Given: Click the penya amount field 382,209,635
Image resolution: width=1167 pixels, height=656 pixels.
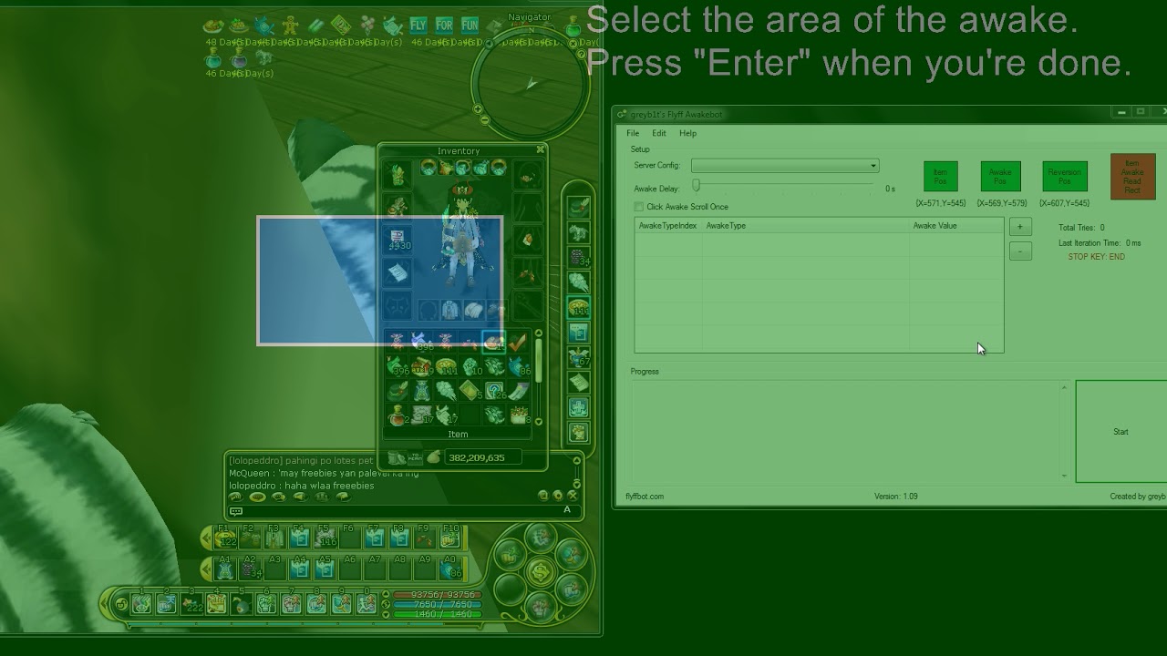Looking at the screenshot, I should pos(483,457).
